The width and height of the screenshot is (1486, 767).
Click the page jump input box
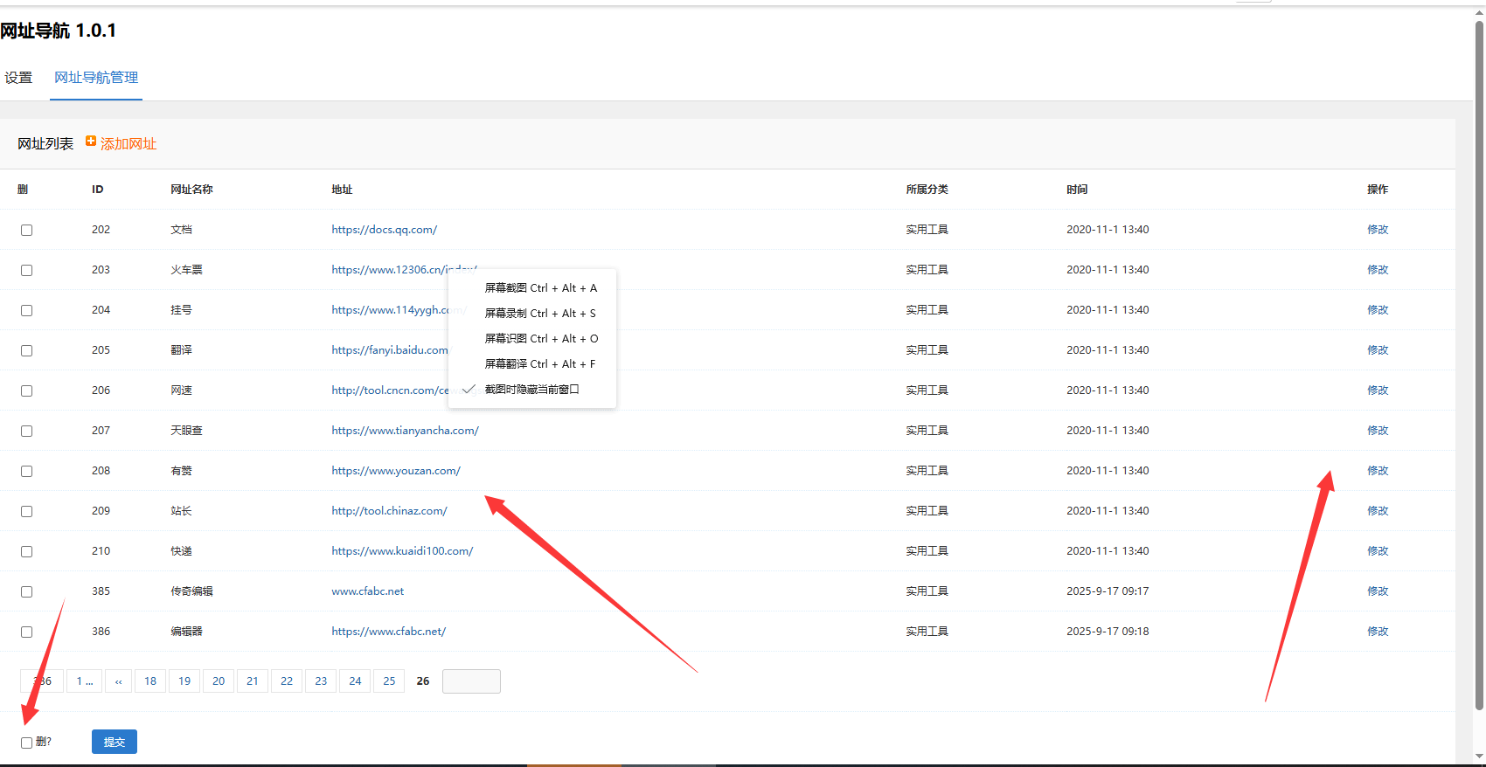[x=471, y=681]
